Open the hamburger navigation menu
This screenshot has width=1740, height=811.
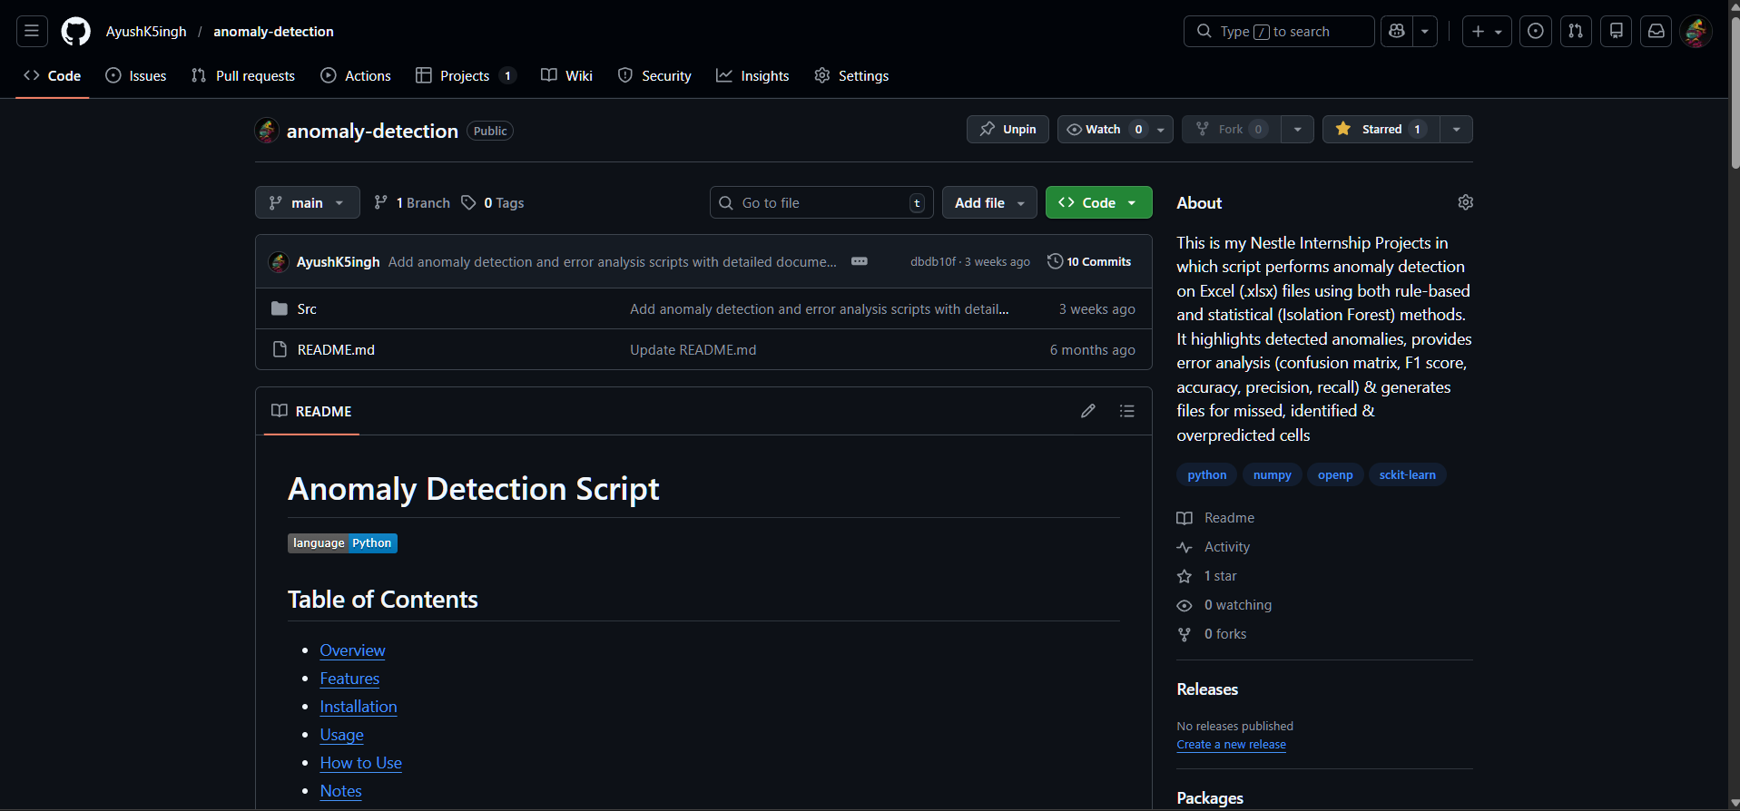point(32,32)
